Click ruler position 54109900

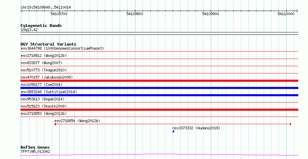[x=210, y=14]
